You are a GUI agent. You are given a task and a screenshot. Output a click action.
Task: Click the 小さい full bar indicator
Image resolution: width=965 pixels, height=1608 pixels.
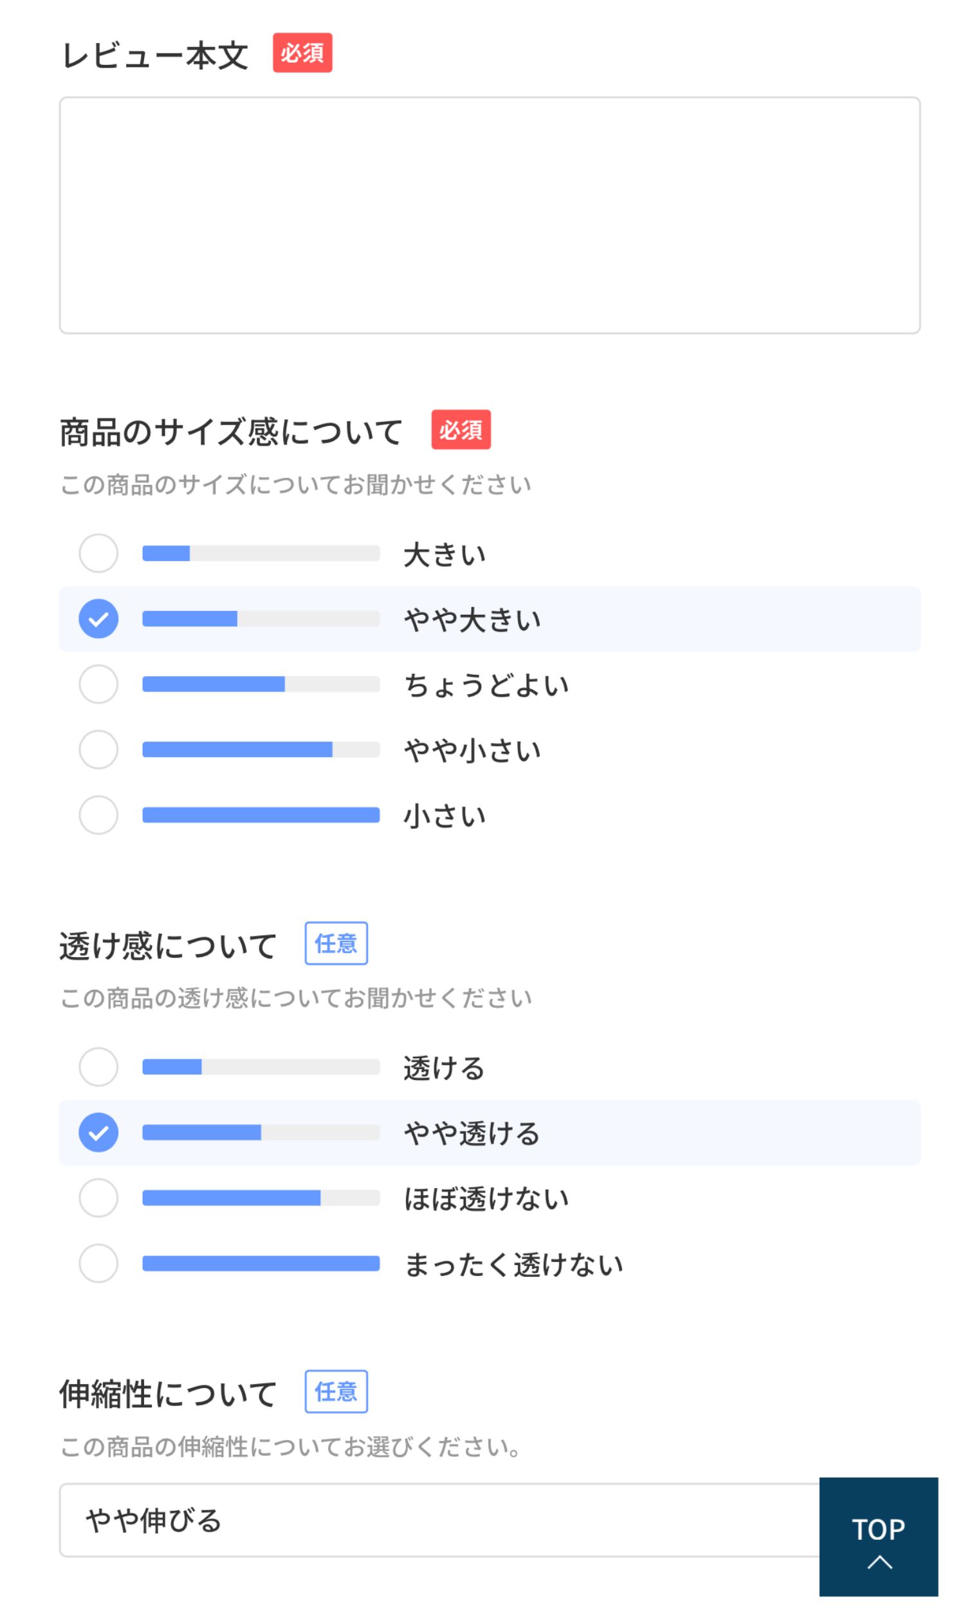261,814
